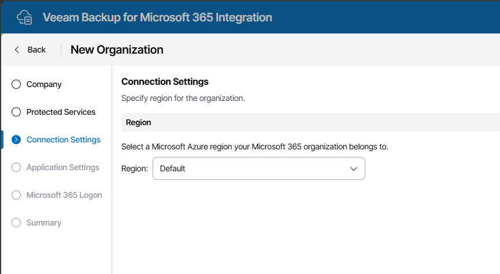Go back using the Back button label
The width and height of the screenshot is (500, 274).
(x=36, y=50)
